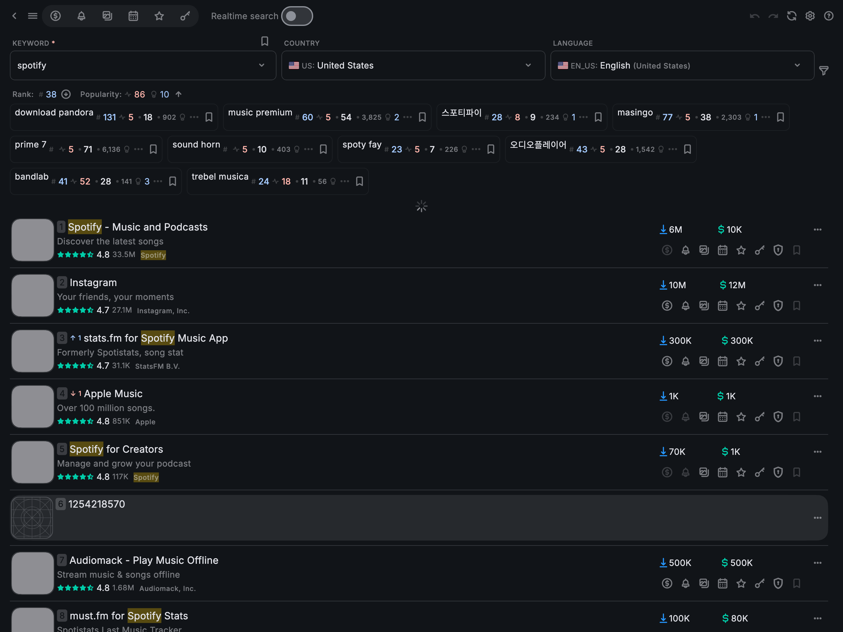The width and height of the screenshot is (843, 632).
Task: Click the key icon in top toolbar
Action: pyautogui.click(x=185, y=16)
